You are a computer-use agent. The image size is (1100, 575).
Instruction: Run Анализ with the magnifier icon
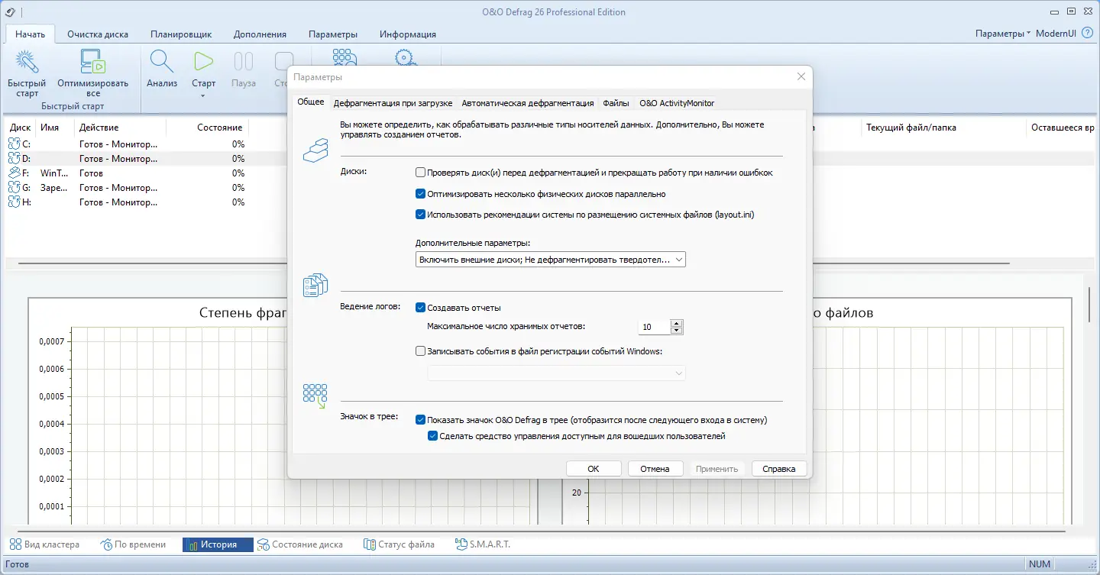tap(162, 62)
